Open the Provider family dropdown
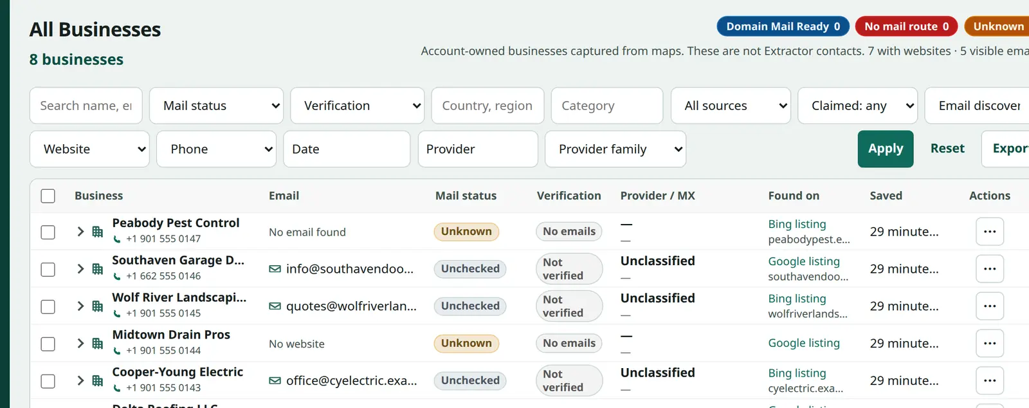The width and height of the screenshot is (1029, 408). 615,149
